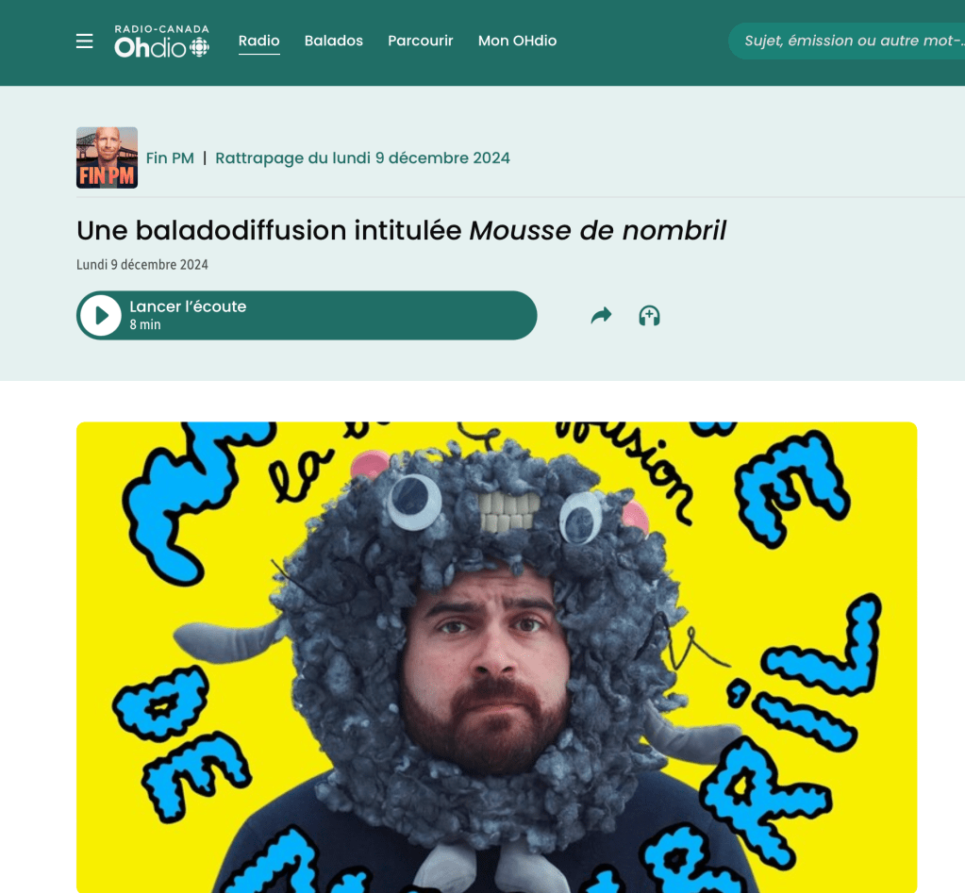Screen dimensions: 965x893
Task: Open the Balados section
Action: click(334, 41)
